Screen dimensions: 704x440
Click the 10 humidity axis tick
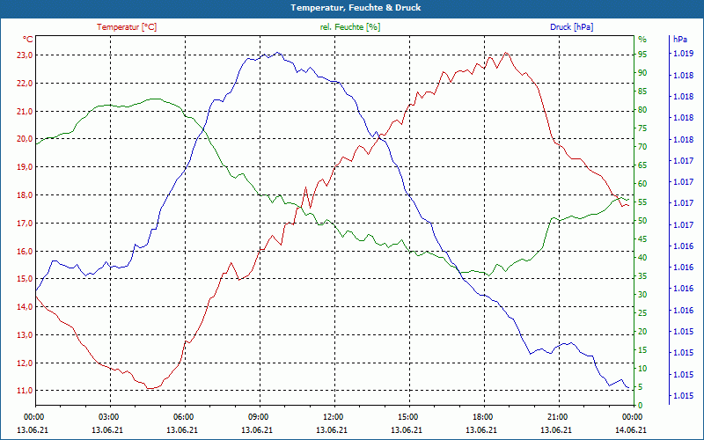pos(642,369)
